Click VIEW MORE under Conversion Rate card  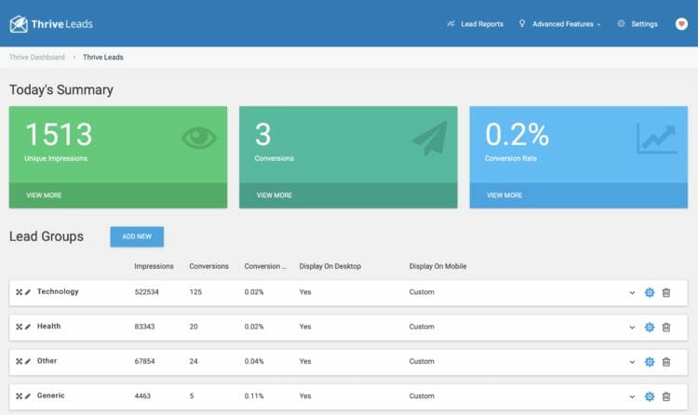[x=504, y=195]
